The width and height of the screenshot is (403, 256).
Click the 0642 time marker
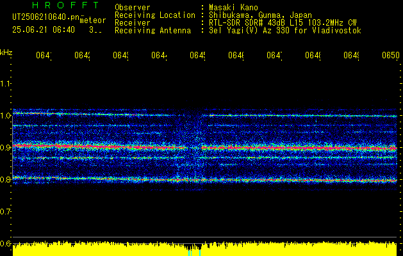click(x=82, y=56)
